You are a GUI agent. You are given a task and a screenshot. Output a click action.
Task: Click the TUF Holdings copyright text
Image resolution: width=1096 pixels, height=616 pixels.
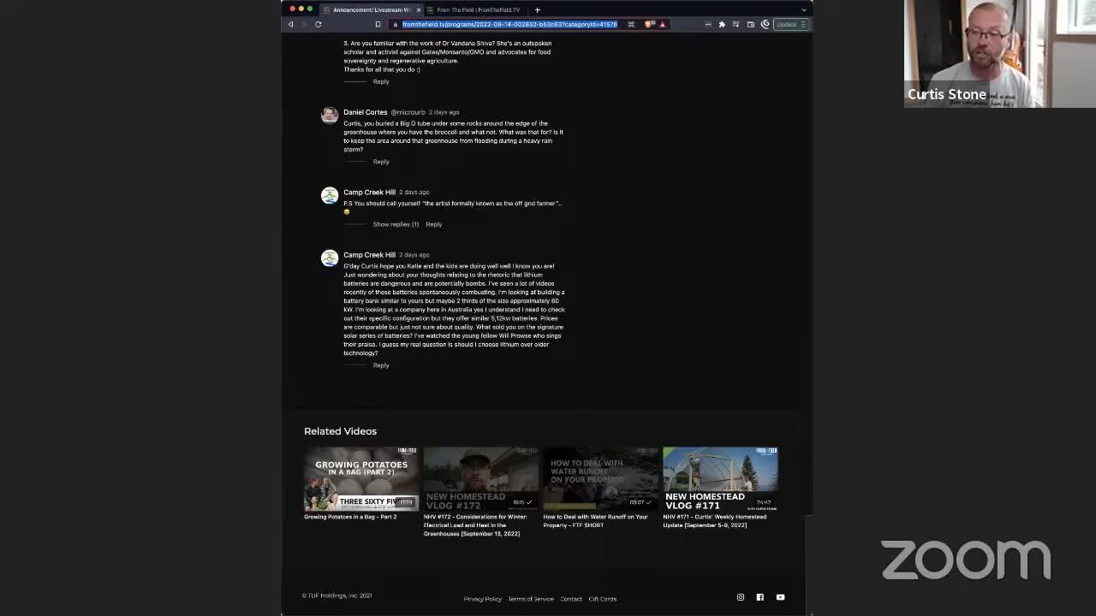coord(337,595)
